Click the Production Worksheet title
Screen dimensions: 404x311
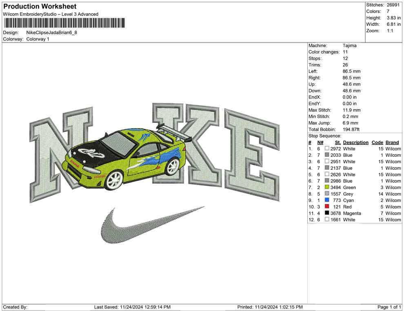tap(40, 7)
